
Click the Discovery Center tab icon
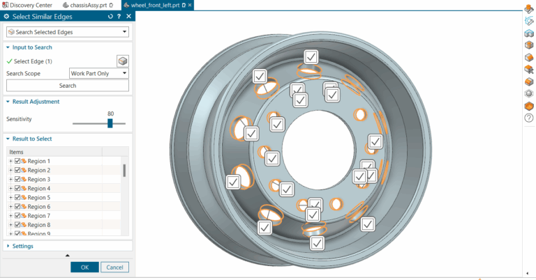[x=5, y=5]
